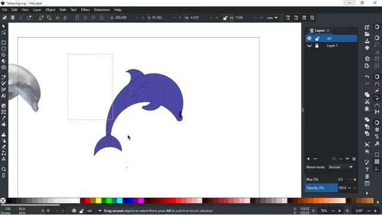Viewport: 382px width, 215px height.
Task: Open the File menu
Action: tap(5, 10)
